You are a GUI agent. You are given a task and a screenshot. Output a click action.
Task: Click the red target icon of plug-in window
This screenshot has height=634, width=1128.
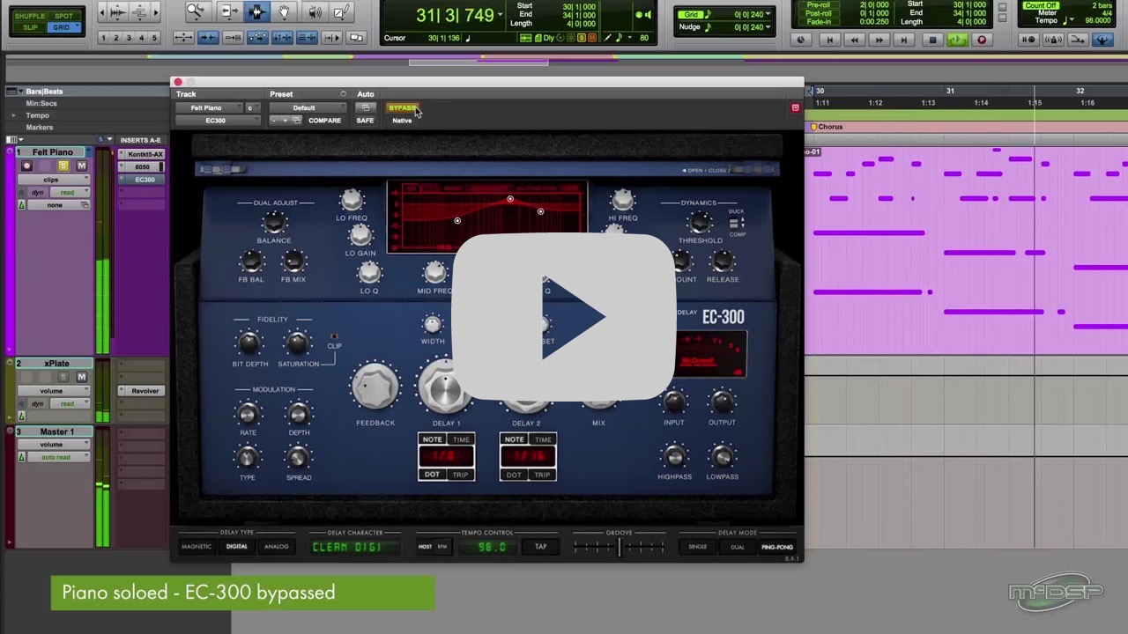795,107
